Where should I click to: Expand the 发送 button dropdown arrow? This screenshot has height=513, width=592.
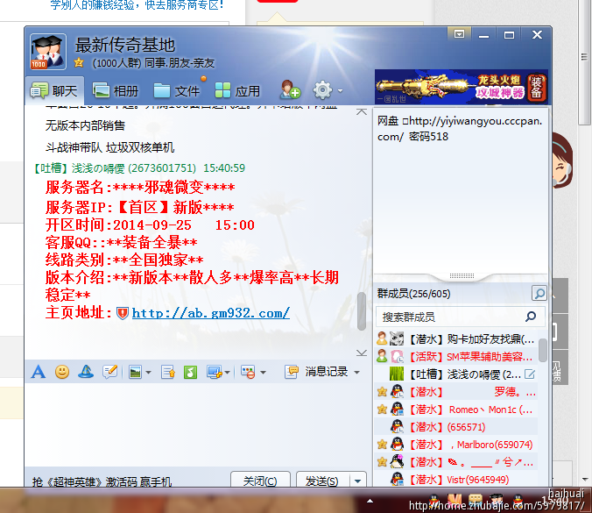[357, 481]
